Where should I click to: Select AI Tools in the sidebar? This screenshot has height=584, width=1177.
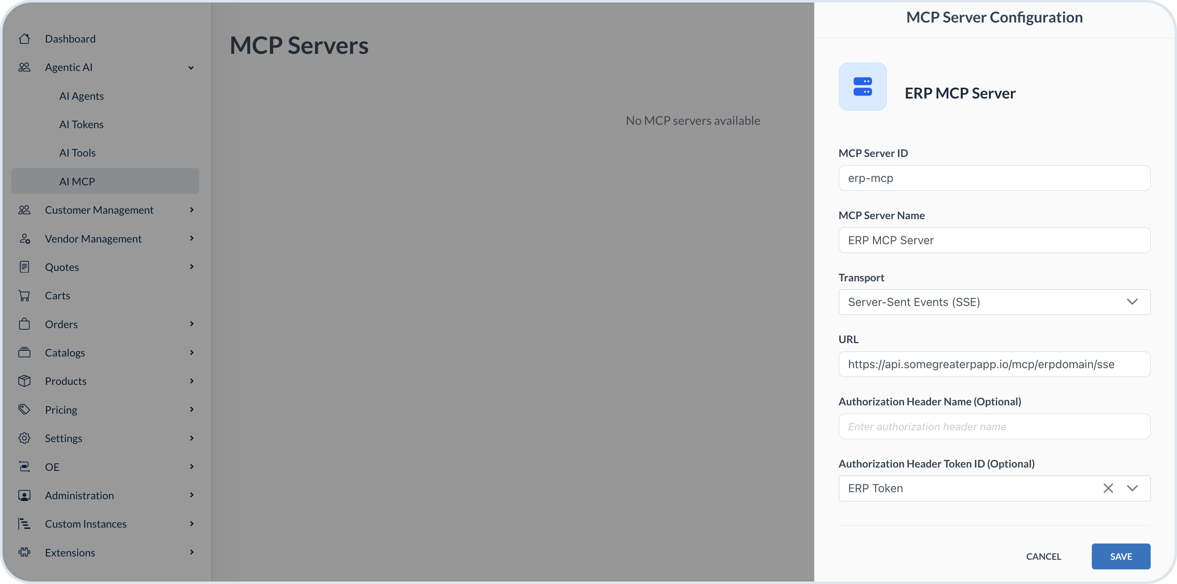(77, 152)
